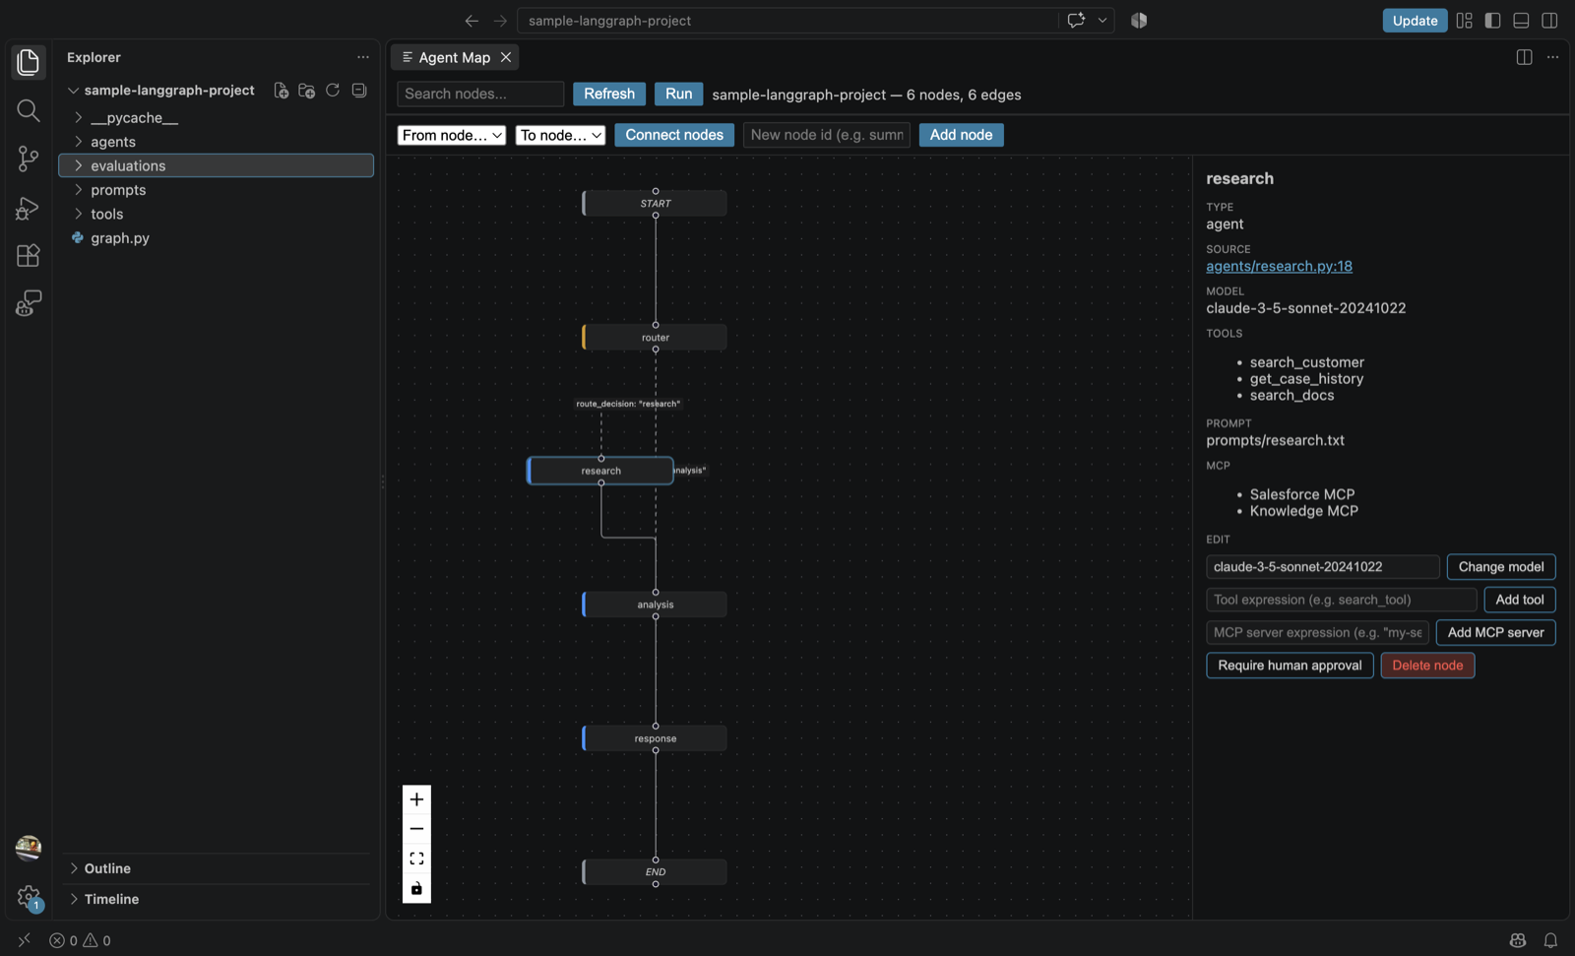Toggle graph interactivity lock
Viewport: 1575px width, 956px height.
coord(416,888)
